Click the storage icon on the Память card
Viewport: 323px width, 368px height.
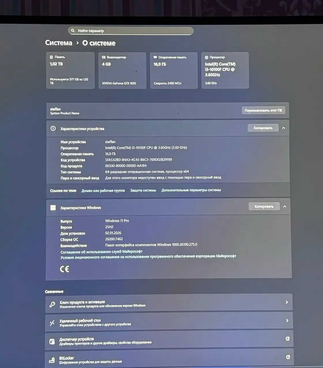(52, 57)
